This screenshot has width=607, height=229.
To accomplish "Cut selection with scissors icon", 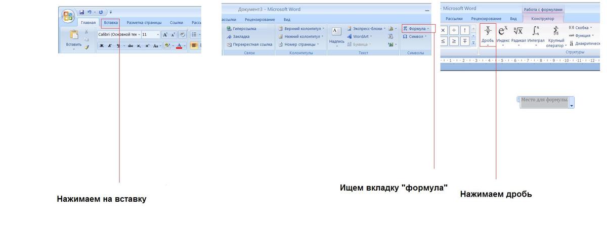I will pyautogui.click(x=86, y=31).
